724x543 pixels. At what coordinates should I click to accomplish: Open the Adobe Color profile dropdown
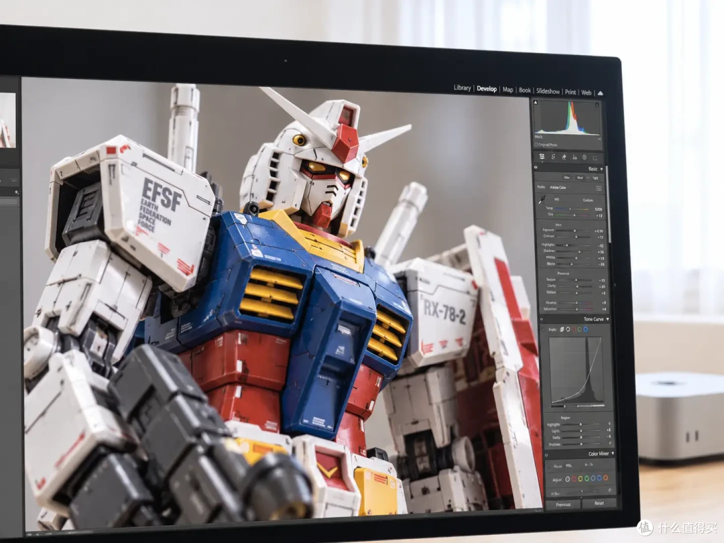tap(558, 188)
